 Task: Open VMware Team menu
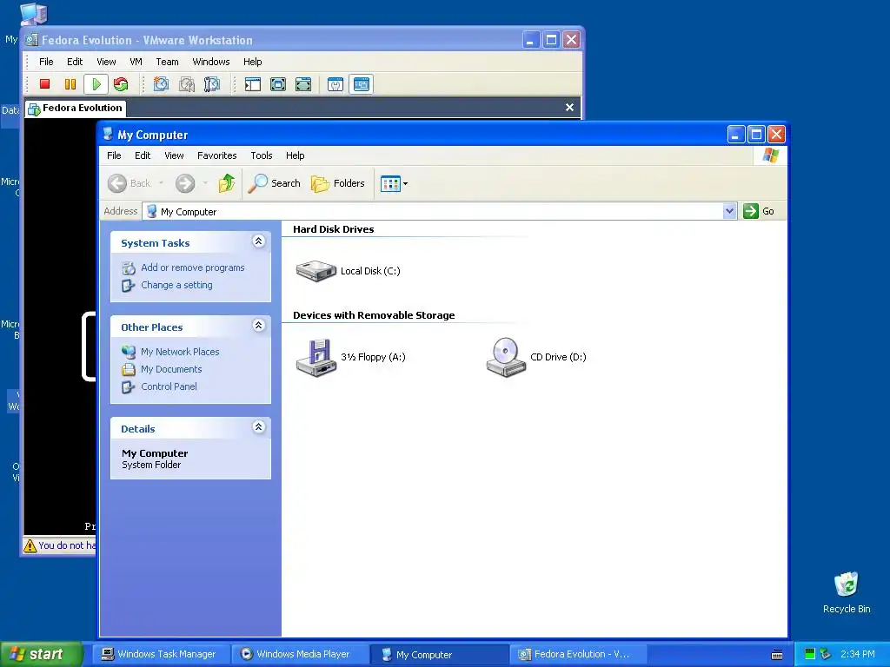pos(167,62)
